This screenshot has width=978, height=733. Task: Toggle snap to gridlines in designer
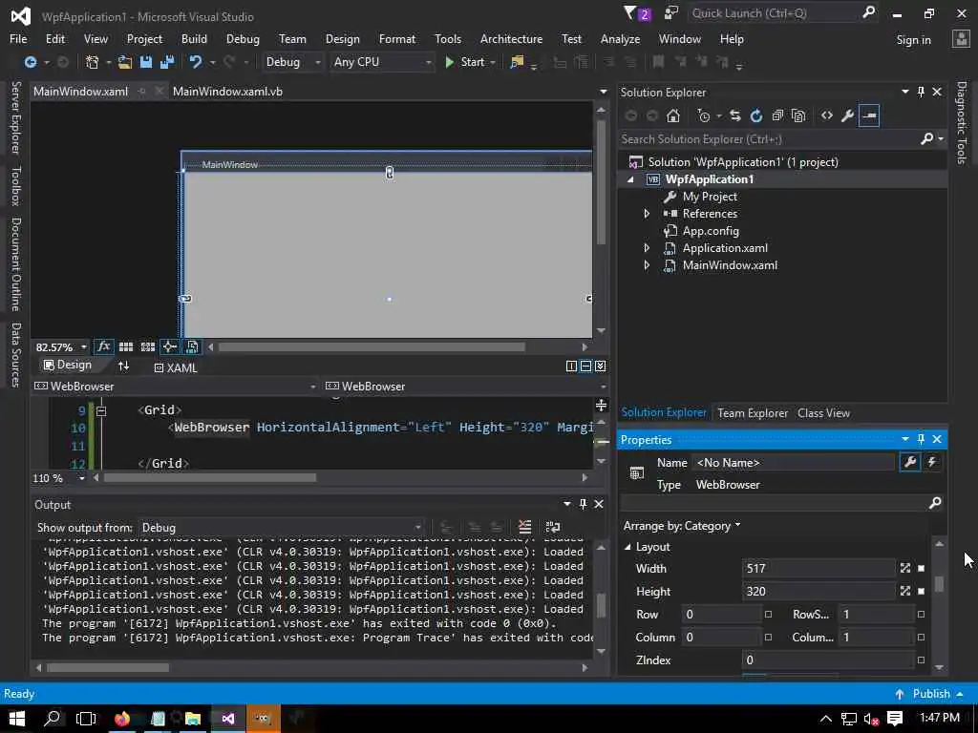[148, 346]
